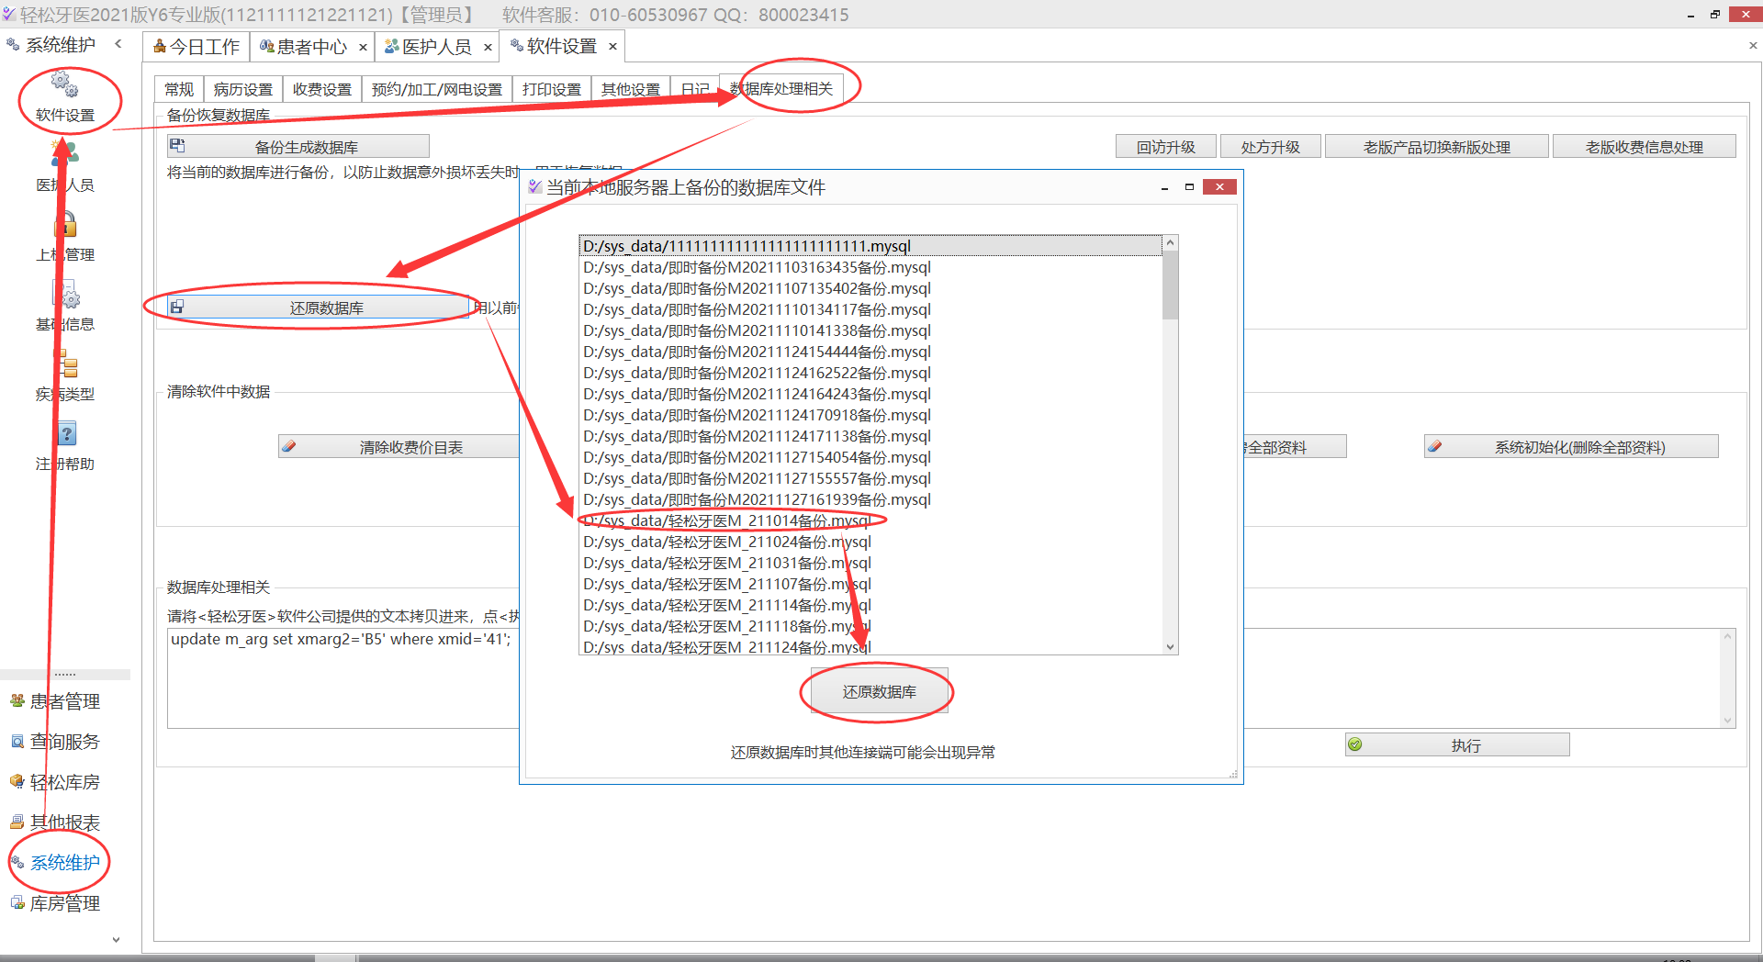Select 即时备份M20211127155557备份.mysql entry
The width and height of the screenshot is (1763, 962).
[870, 478]
